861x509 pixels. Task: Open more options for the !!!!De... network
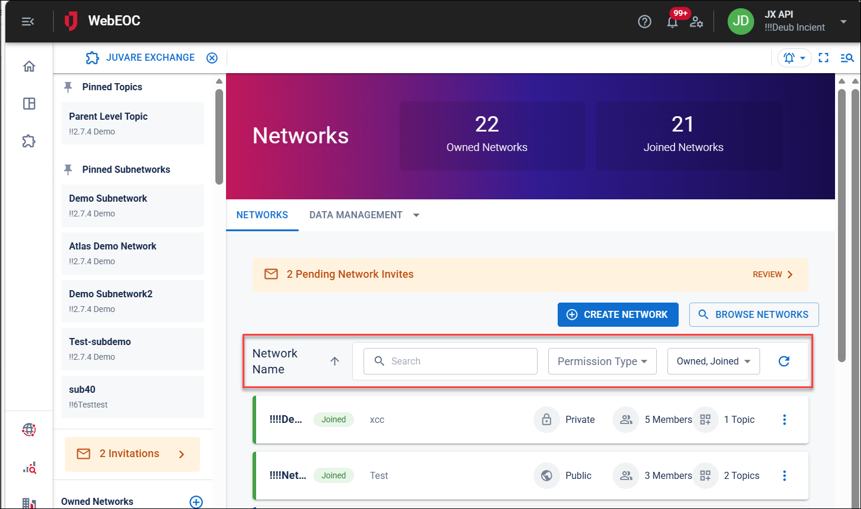(784, 420)
